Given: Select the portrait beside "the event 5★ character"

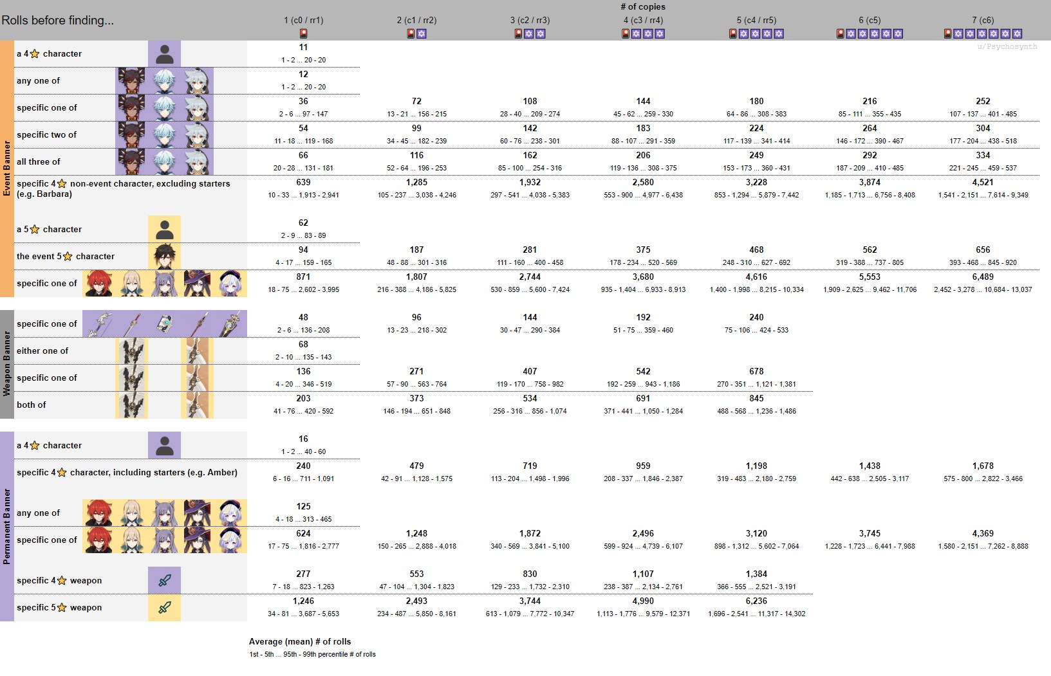Looking at the screenshot, I should (x=164, y=256).
